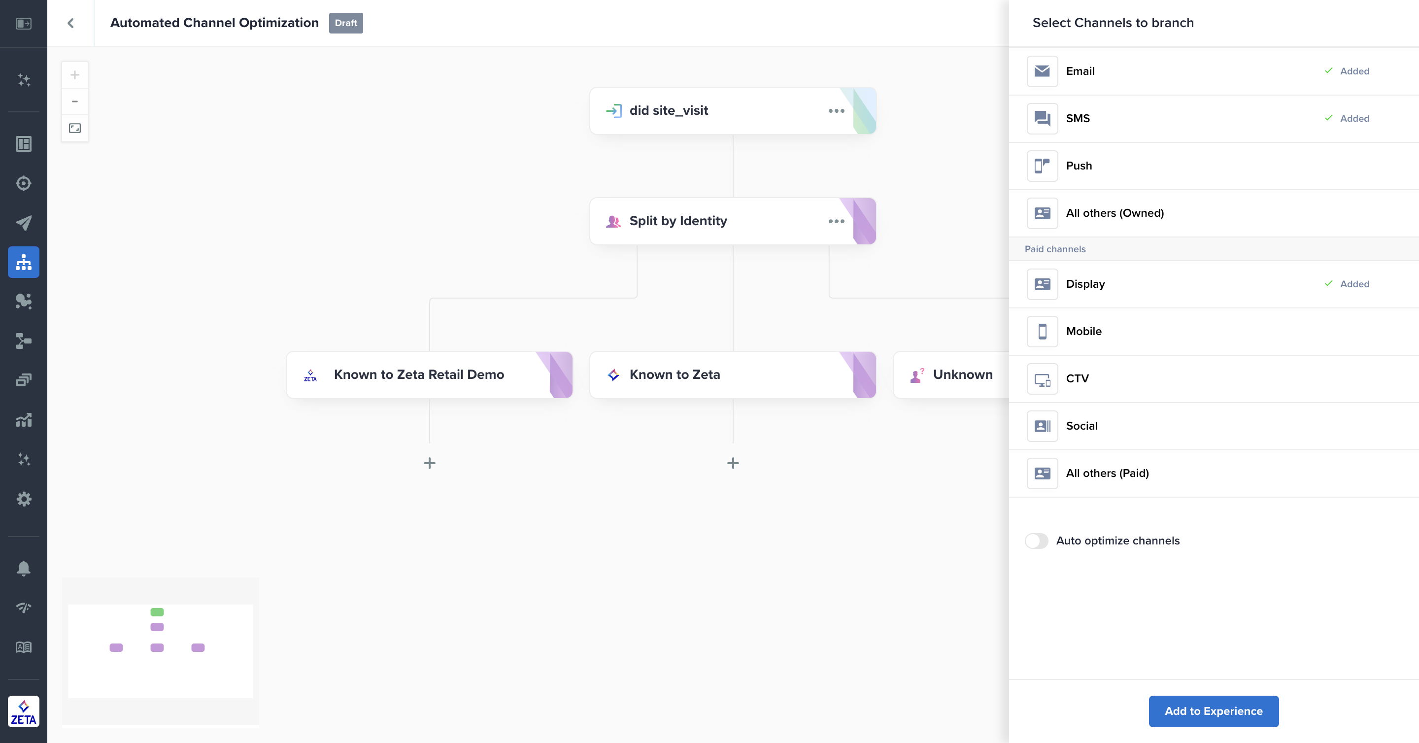The height and width of the screenshot is (743, 1419).
Task: Pick the Mobile paid channel
Action: click(x=1083, y=331)
